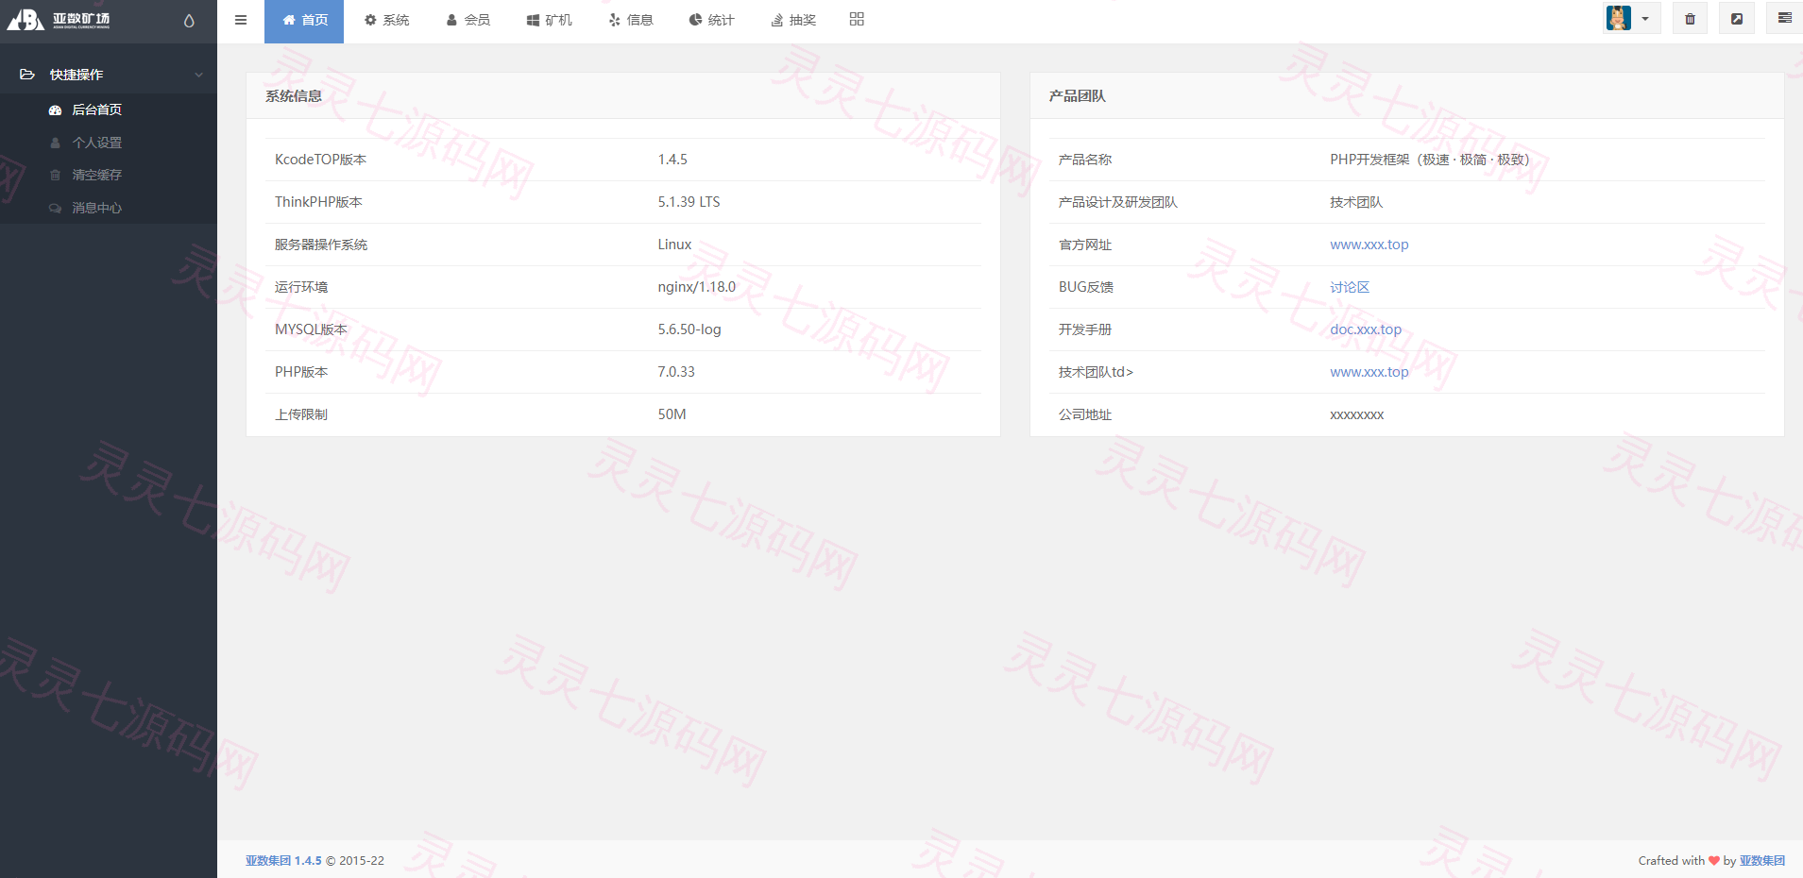
Task: Open the 官方网址 www.xxx.top link
Action: tap(1369, 245)
